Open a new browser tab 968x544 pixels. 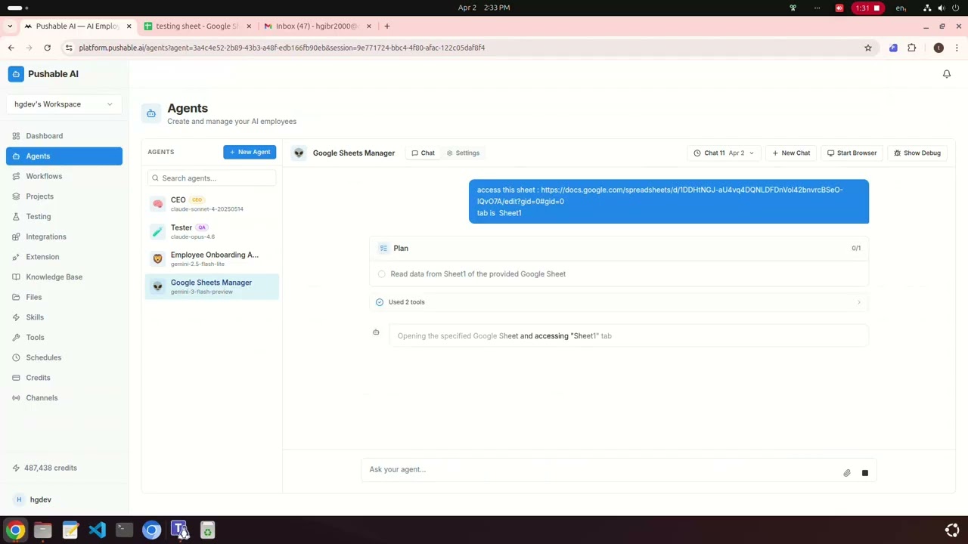coord(386,26)
